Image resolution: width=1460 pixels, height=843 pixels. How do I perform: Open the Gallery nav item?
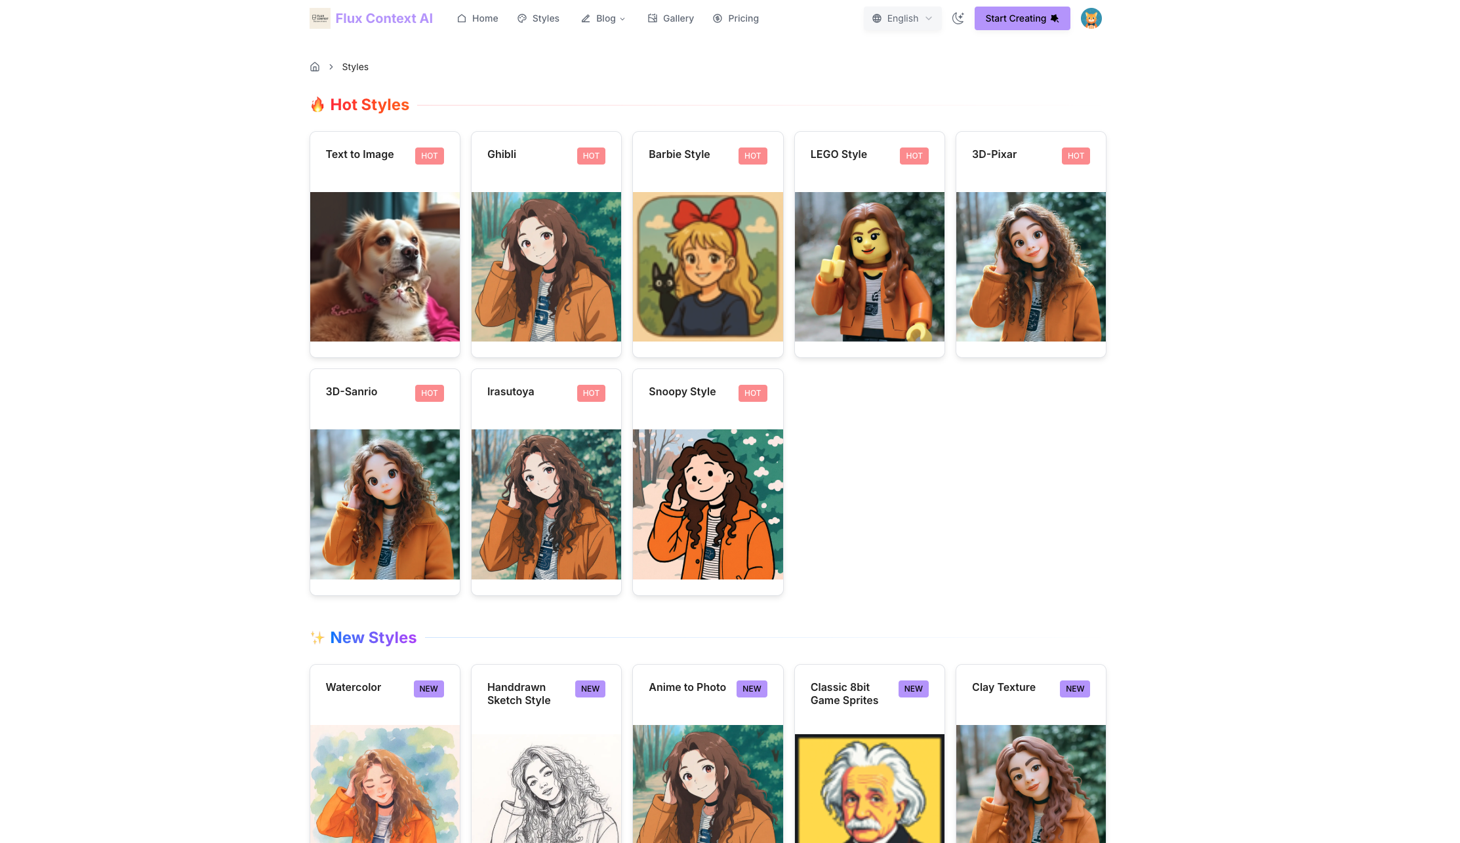(670, 18)
